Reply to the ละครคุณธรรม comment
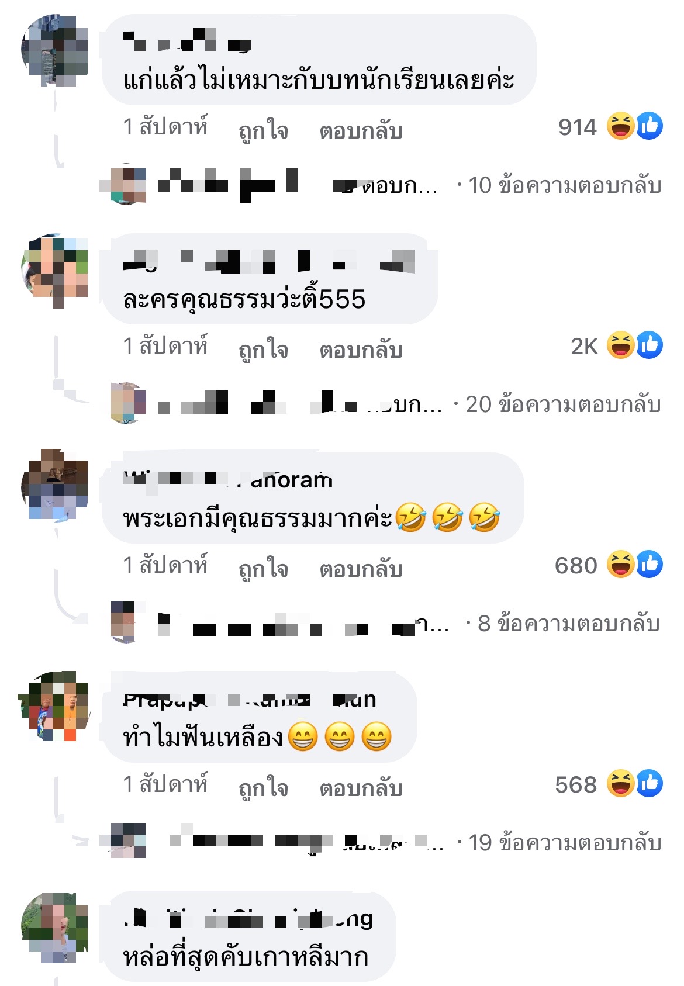 click(361, 350)
